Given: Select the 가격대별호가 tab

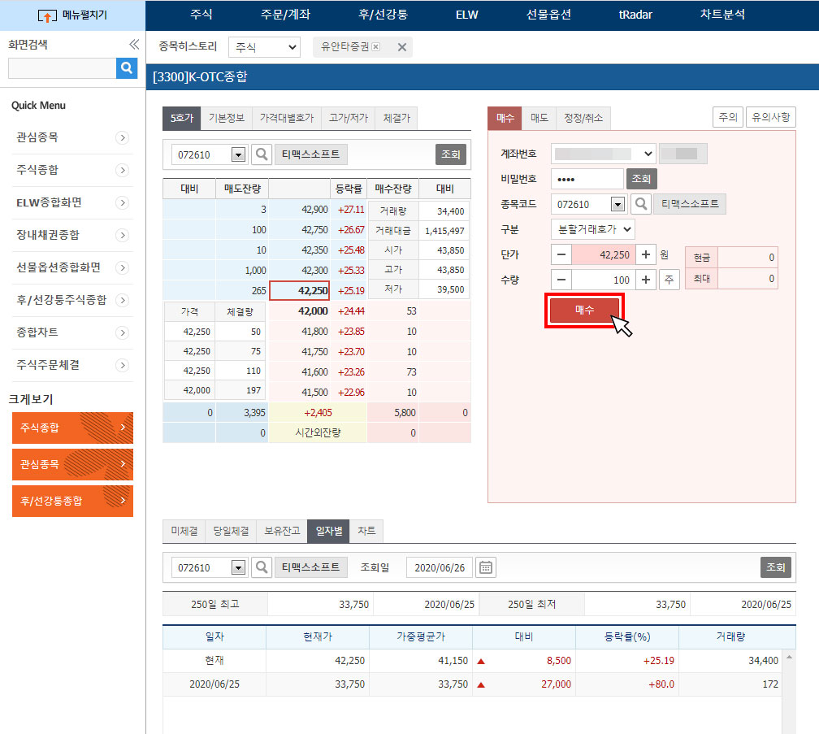Looking at the screenshot, I should 286,118.
